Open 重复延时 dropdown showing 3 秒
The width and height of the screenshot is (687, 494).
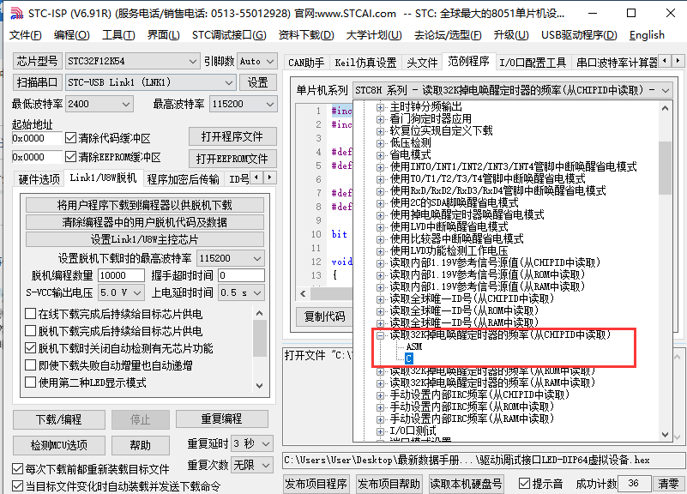coord(252,443)
